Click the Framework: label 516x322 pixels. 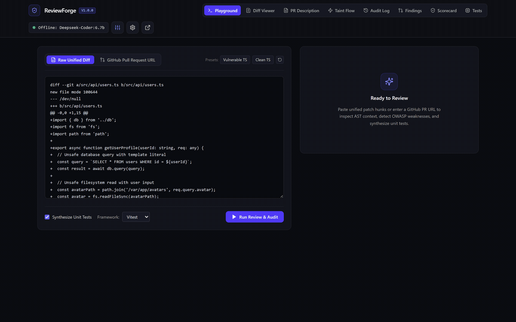[x=108, y=217]
